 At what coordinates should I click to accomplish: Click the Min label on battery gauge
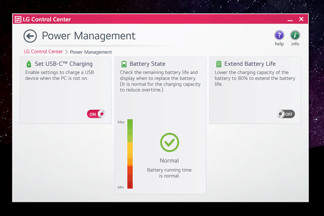pos(121,187)
